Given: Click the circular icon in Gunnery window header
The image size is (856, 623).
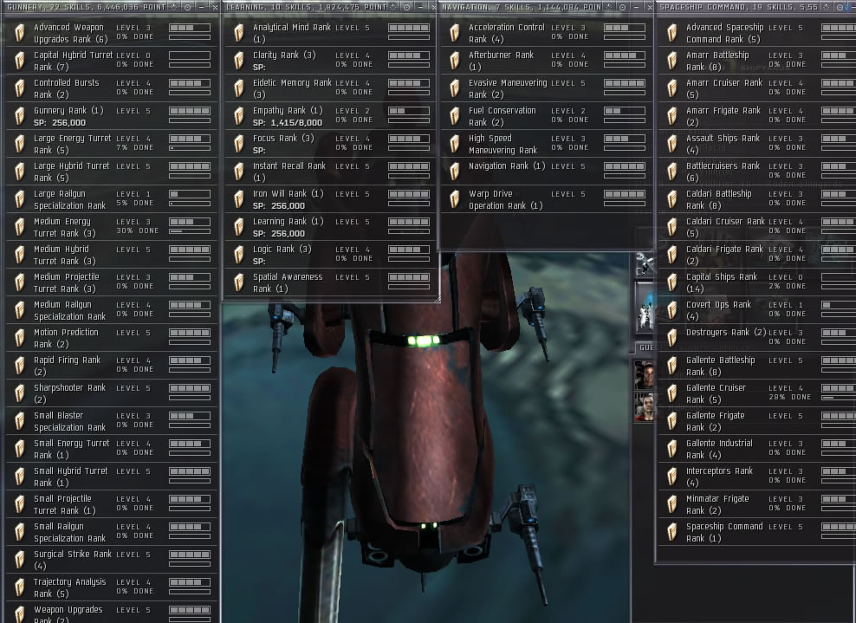Looking at the screenshot, I should (x=187, y=7).
